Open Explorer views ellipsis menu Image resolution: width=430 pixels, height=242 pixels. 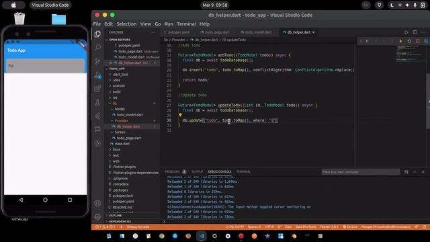153,32
